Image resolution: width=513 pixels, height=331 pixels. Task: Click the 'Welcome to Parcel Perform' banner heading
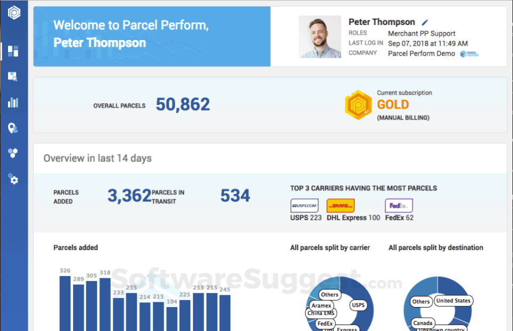131,25
